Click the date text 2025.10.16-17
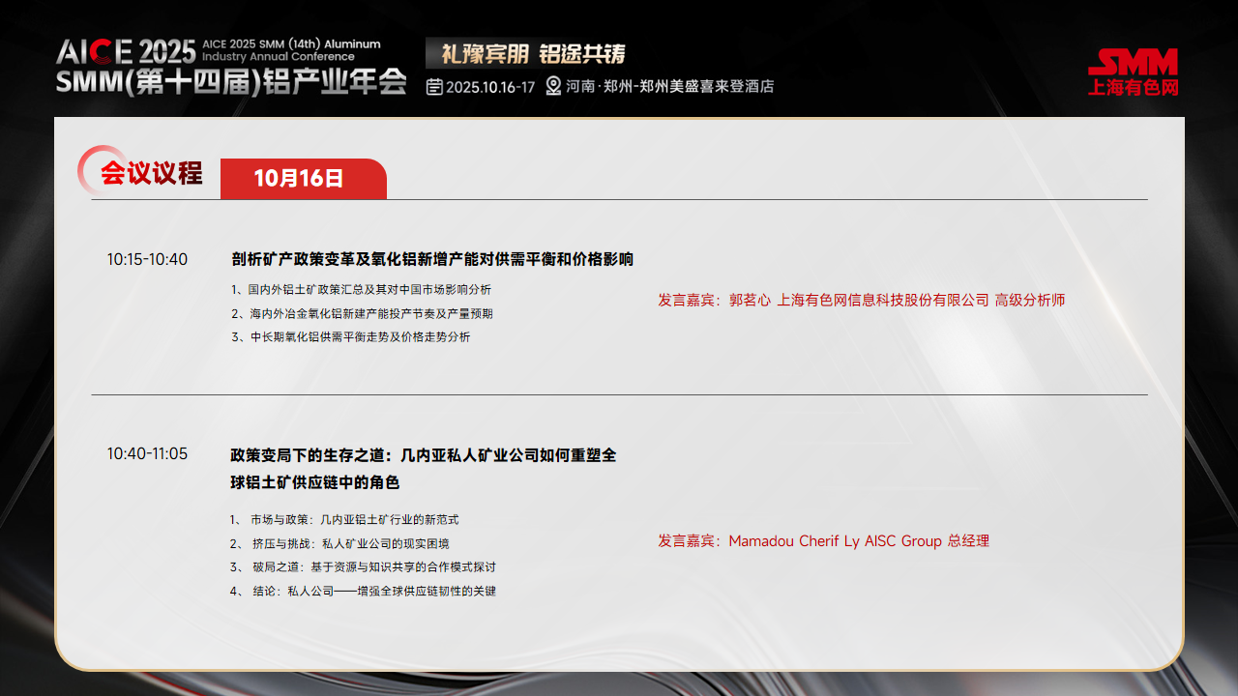The image size is (1238, 696). click(x=490, y=87)
